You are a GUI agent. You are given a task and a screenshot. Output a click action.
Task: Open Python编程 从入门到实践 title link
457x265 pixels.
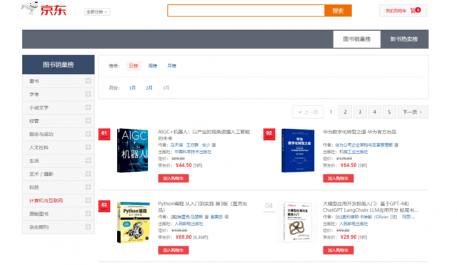coord(203,207)
